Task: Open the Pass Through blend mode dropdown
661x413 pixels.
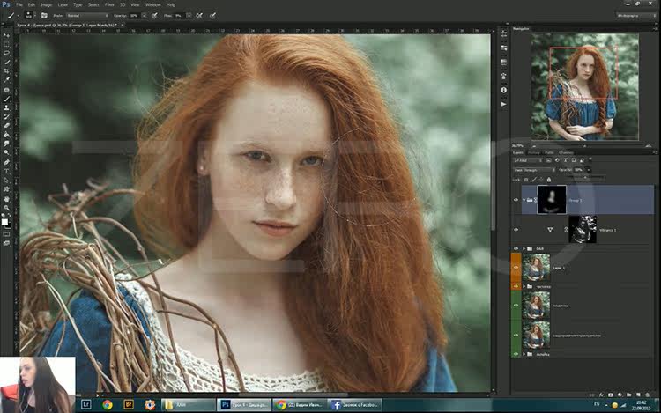Action: (534, 170)
